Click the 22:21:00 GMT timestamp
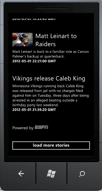 [34, 61]
